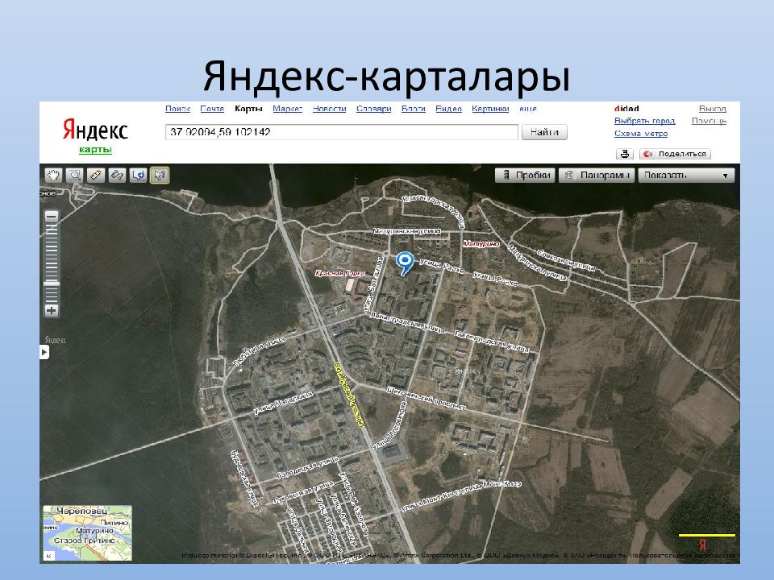Click the zoom slider handle
This screenshot has height=580, width=774.
(52, 284)
